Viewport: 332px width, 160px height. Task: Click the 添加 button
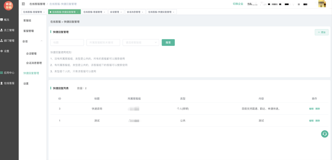(322, 32)
